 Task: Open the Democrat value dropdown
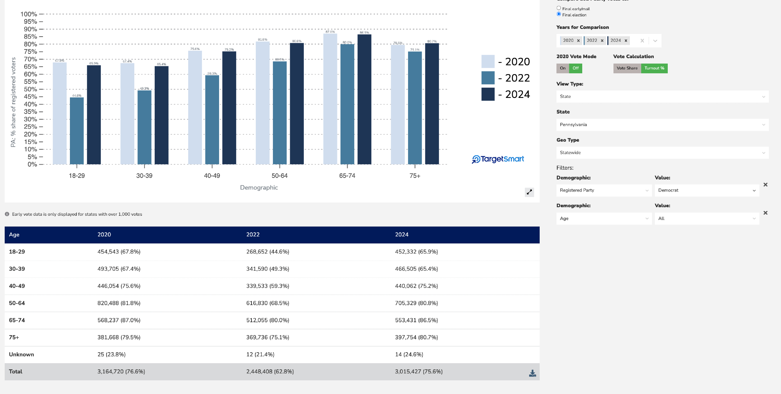(x=707, y=190)
